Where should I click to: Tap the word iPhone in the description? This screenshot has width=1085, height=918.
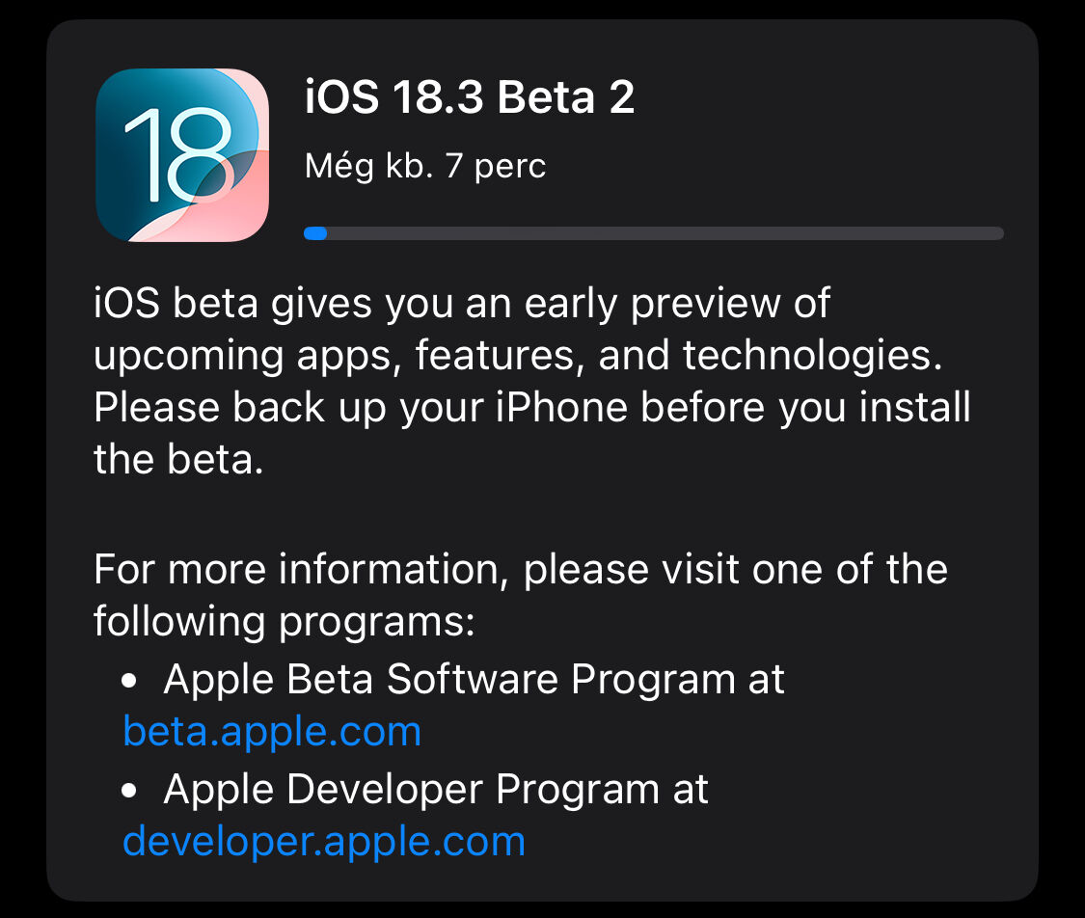pos(561,407)
